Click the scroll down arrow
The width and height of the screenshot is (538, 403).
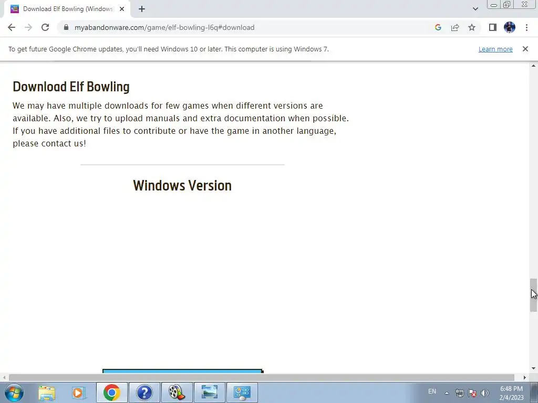[533, 368]
